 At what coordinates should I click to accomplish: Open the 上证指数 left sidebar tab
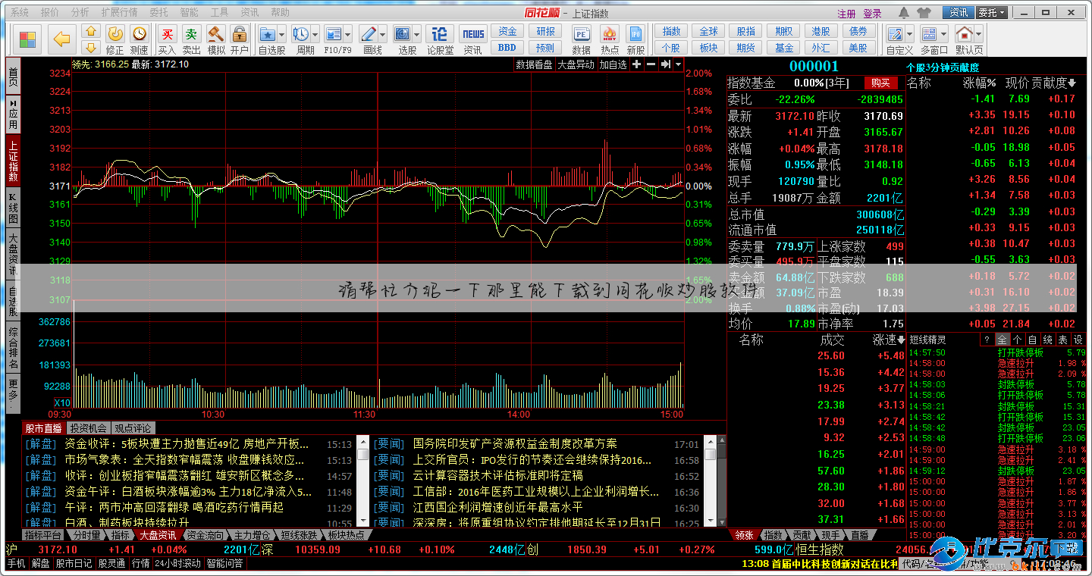click(13, 161)
